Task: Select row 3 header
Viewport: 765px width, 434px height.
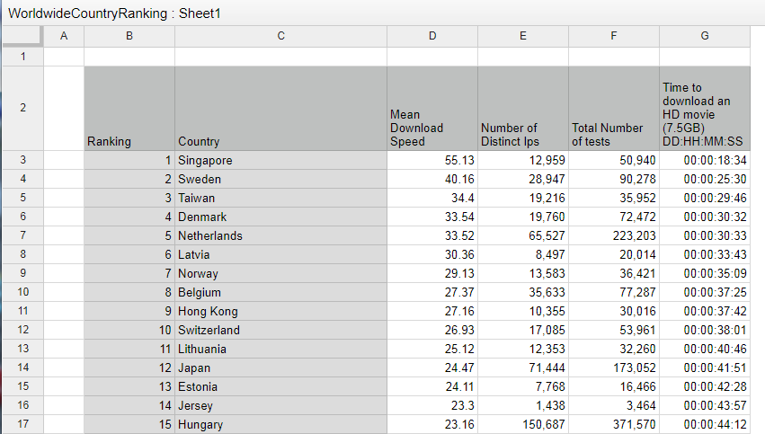Action: pyautogui.click(x=23, y=160)
